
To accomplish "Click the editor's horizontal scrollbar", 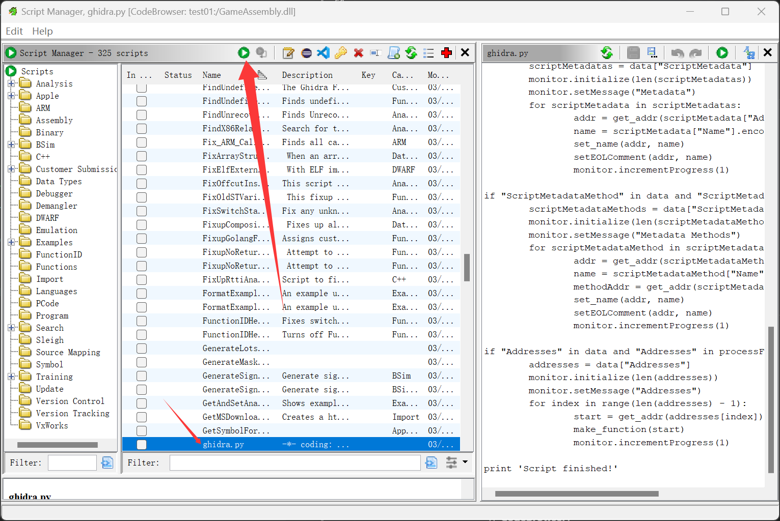I will coord(577,494).
